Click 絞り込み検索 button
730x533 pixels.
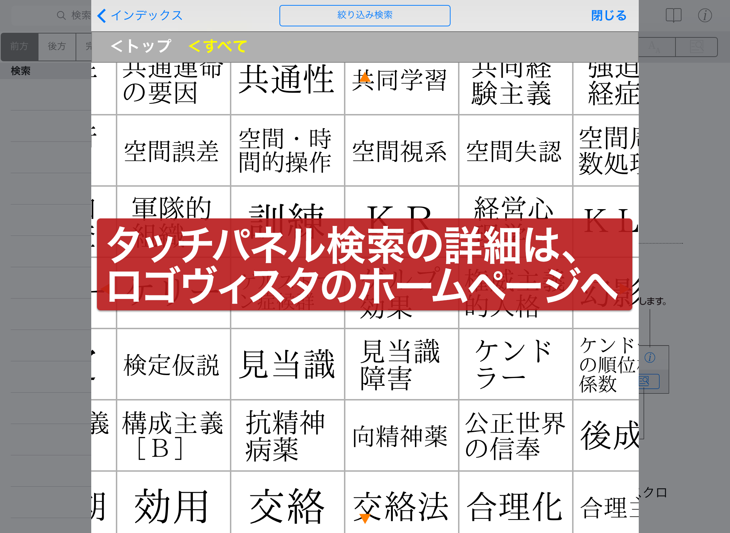coord(365,15)
